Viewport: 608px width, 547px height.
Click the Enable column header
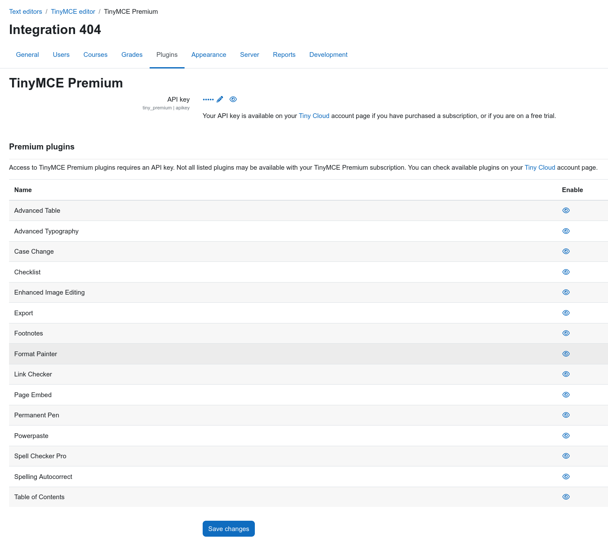tap(572, 190)
